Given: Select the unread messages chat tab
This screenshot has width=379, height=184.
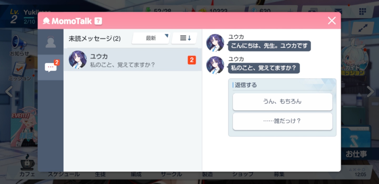Looking at the screenshot, I should (51, 67).
